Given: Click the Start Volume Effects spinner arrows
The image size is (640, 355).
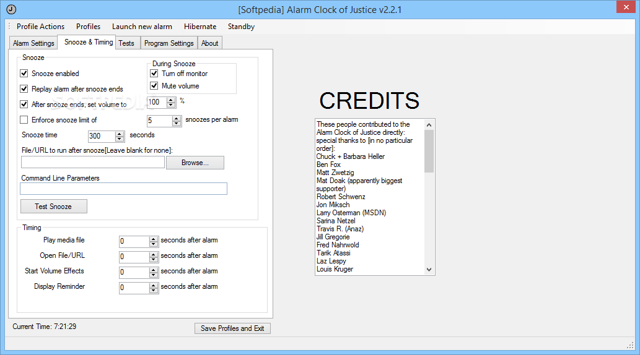Looking at the screenshot, I should tap(154, 272).
